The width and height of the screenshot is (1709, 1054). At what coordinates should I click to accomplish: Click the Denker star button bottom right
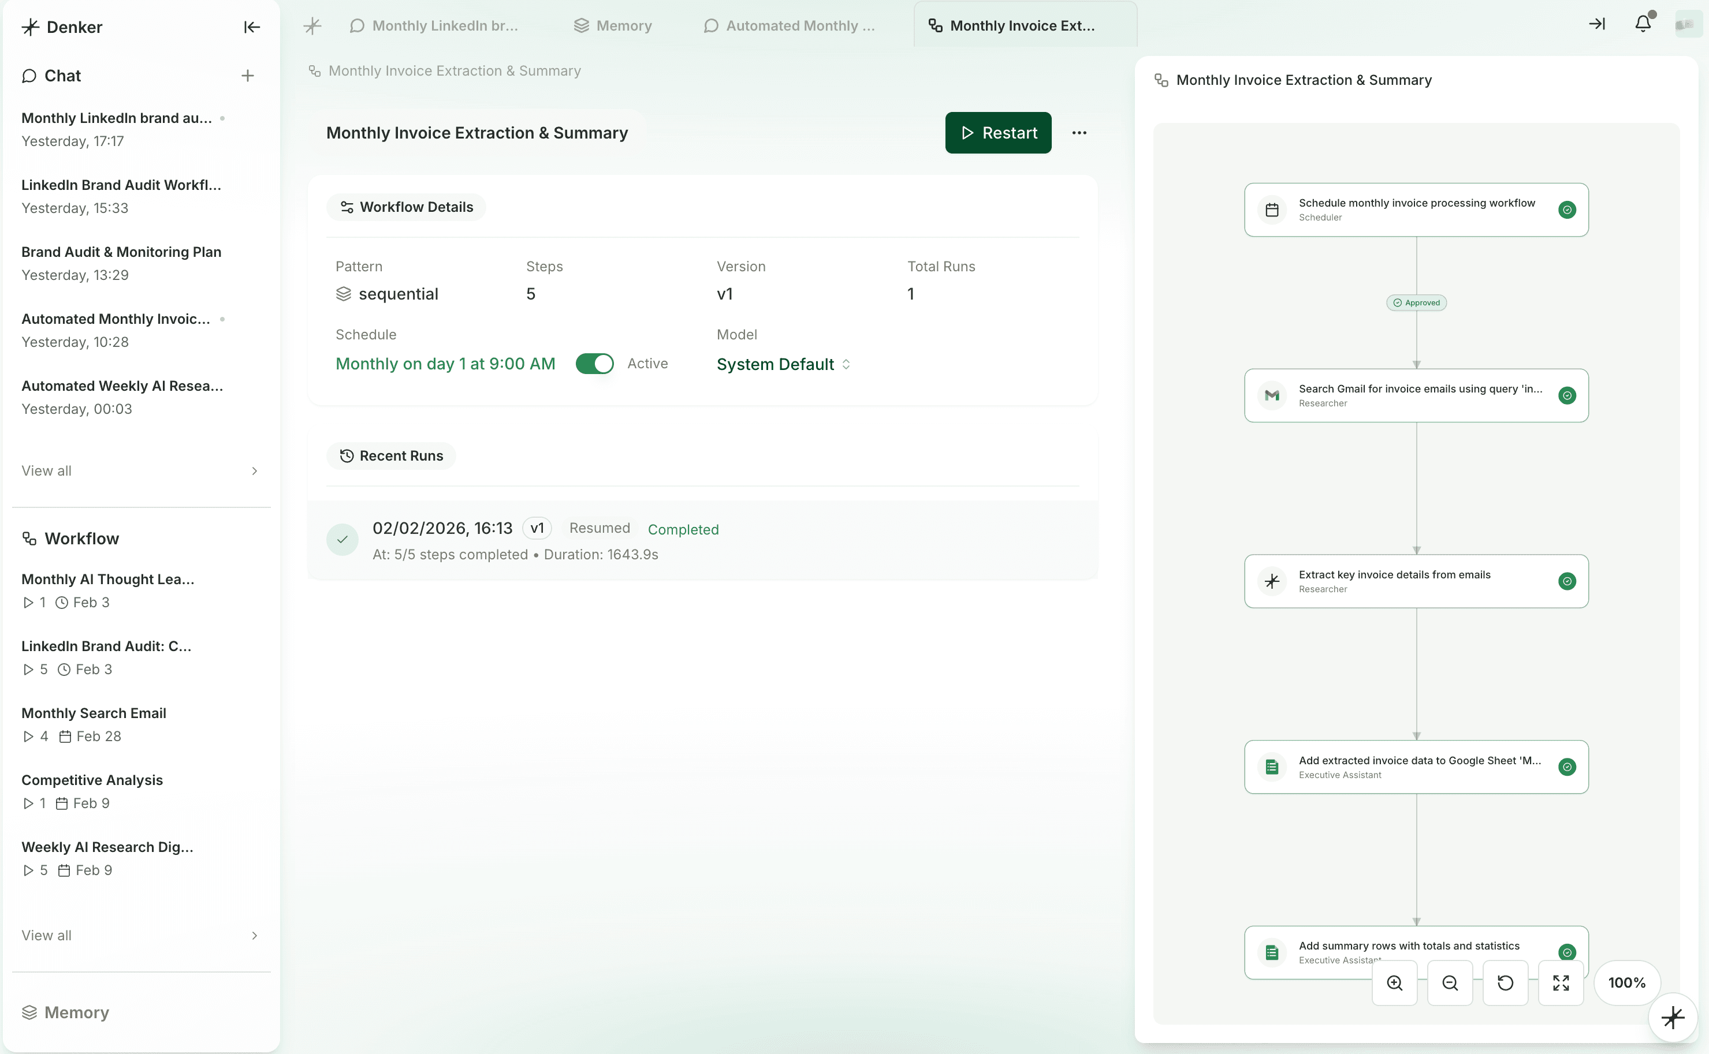point(1673,1018)
